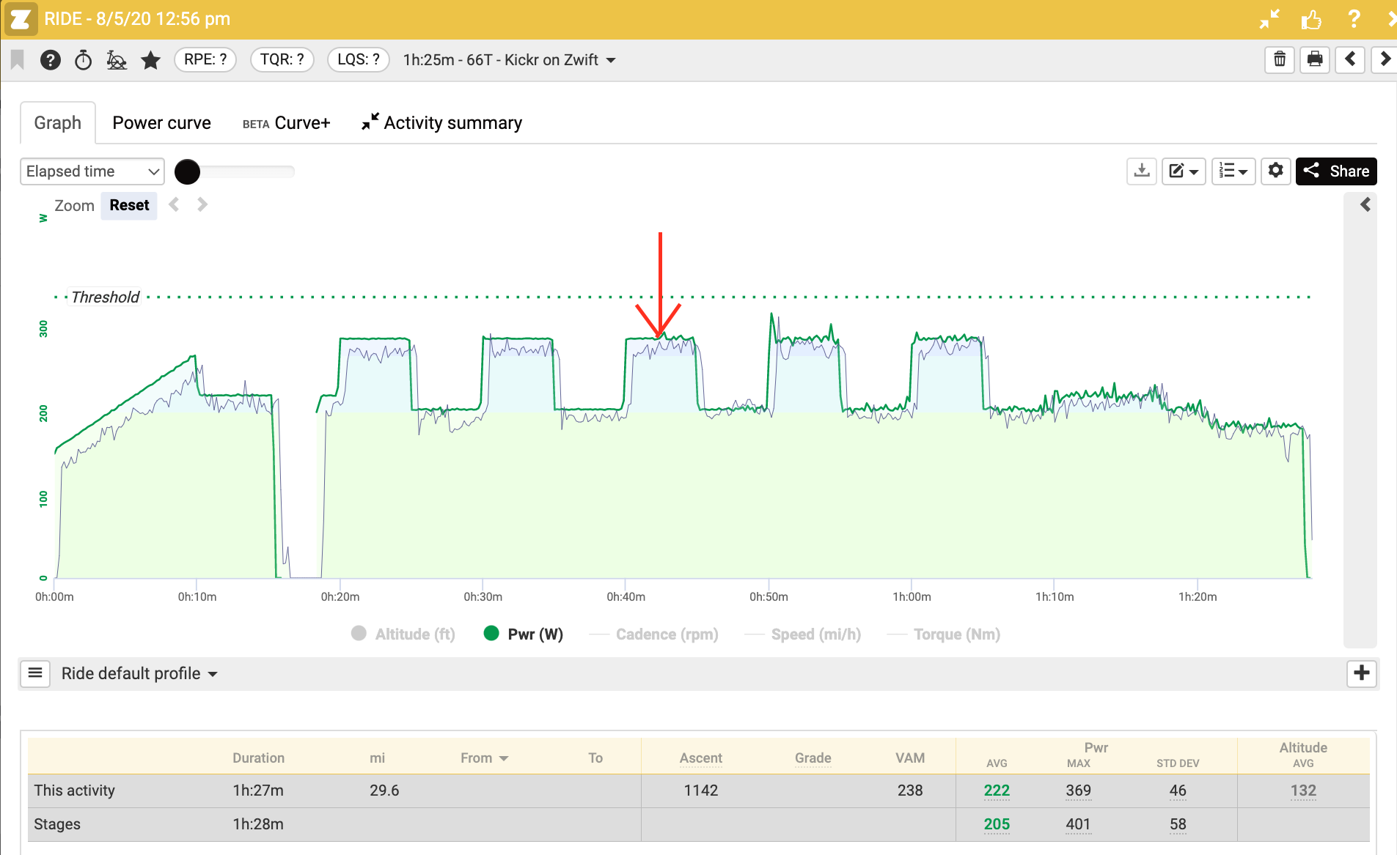Expand the Ride default profile menu

tap(139, 674)
